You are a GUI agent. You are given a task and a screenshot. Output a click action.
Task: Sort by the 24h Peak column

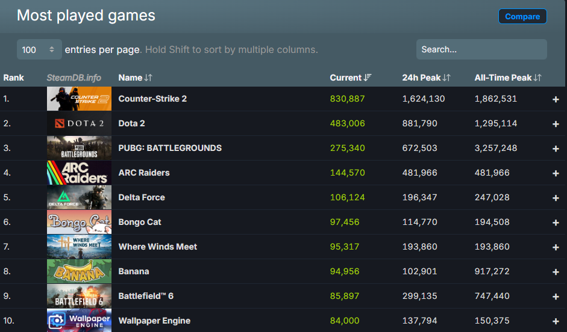pos(426,78)
